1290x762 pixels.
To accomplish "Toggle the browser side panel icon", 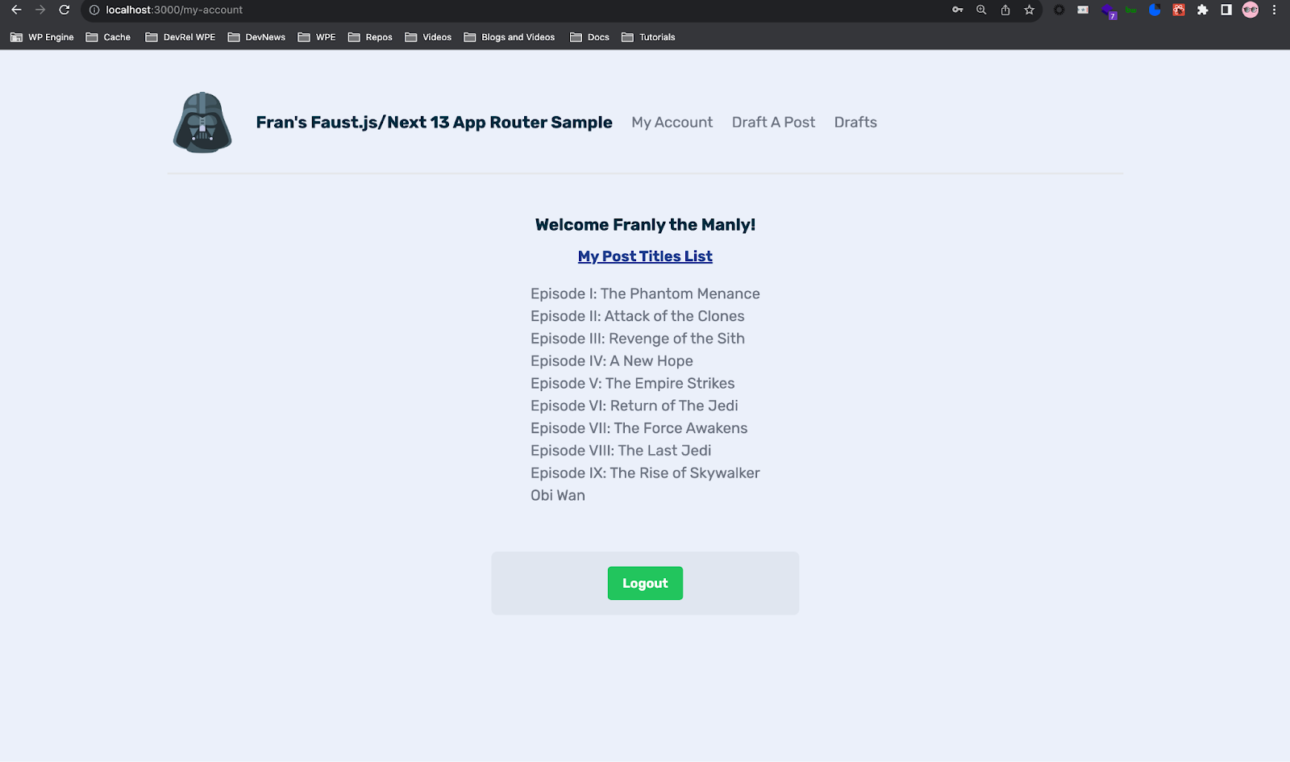I will (x=1226, y=10).
